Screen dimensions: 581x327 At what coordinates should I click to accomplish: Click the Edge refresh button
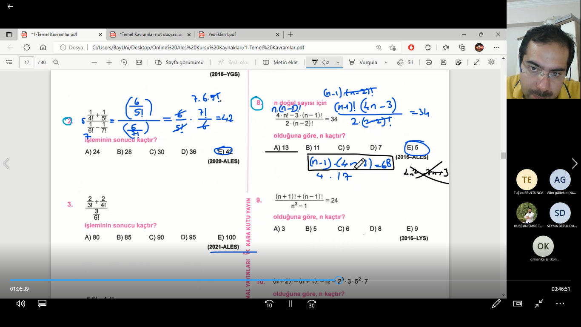[27, 48]
